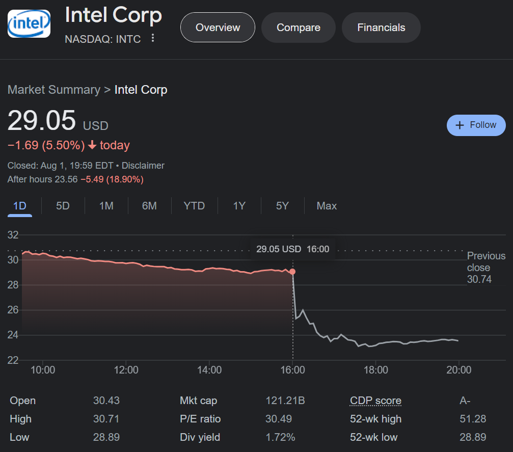This screenshot has width=513, height=452.
Task: Select the 1D chart range
Action: click(x=19, y=206)
